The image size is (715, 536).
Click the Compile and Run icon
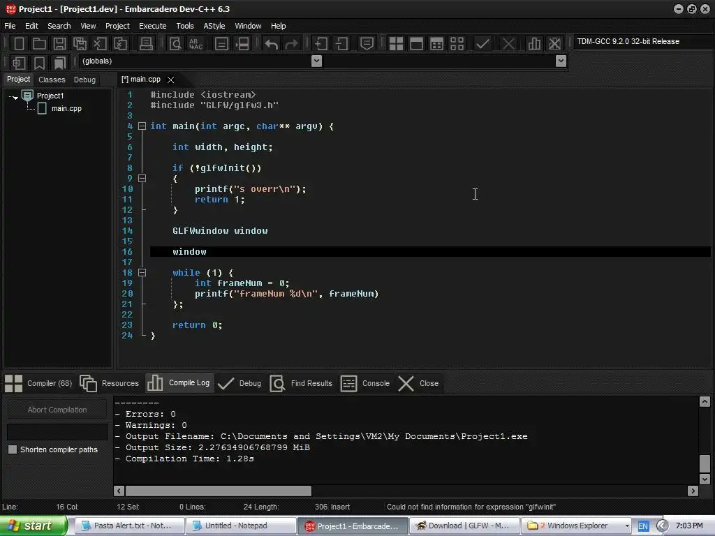pos(436,44)
